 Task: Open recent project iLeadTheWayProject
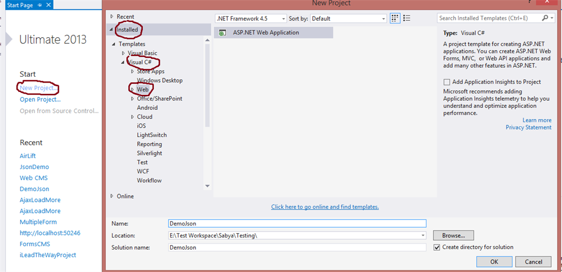[48, 255]
